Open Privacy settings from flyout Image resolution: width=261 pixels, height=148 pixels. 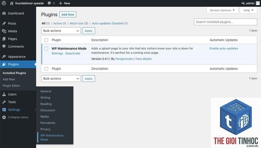pyautogui.click(x=45, y=129)
